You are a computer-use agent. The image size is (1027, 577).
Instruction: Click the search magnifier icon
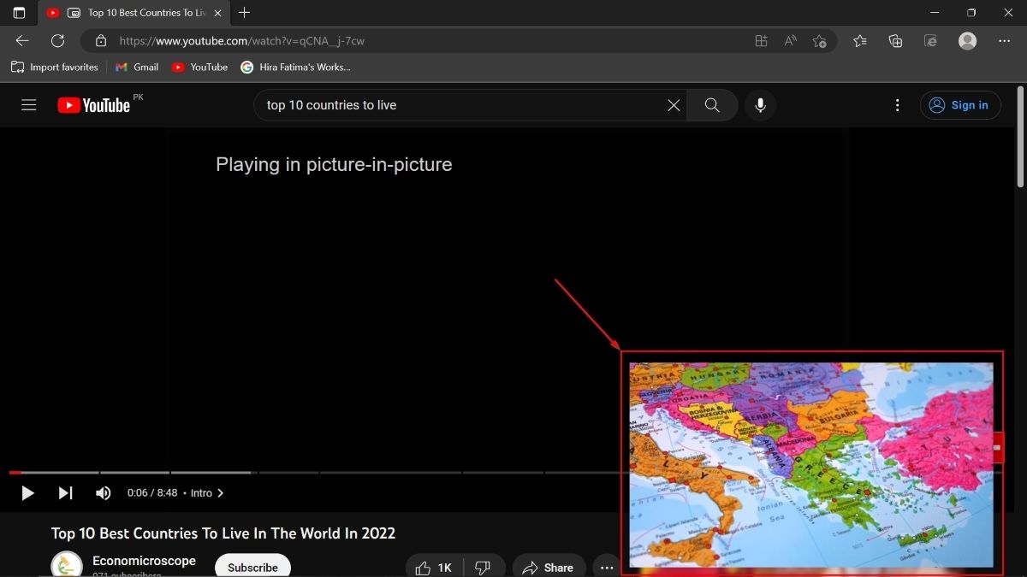711,105
